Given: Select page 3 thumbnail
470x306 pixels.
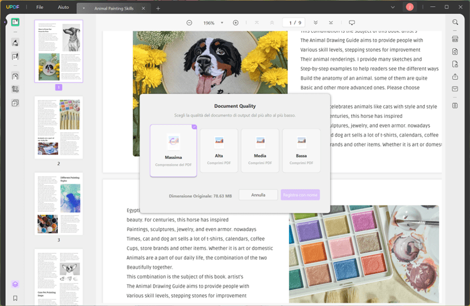Looking at the screenshot, I should pyautogui.click(x=59, y=204).
